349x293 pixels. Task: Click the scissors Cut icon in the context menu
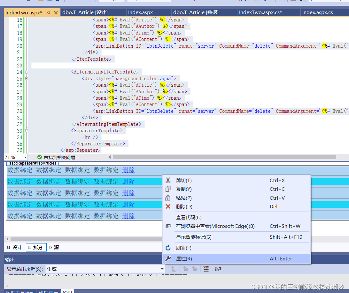(168, 180)
